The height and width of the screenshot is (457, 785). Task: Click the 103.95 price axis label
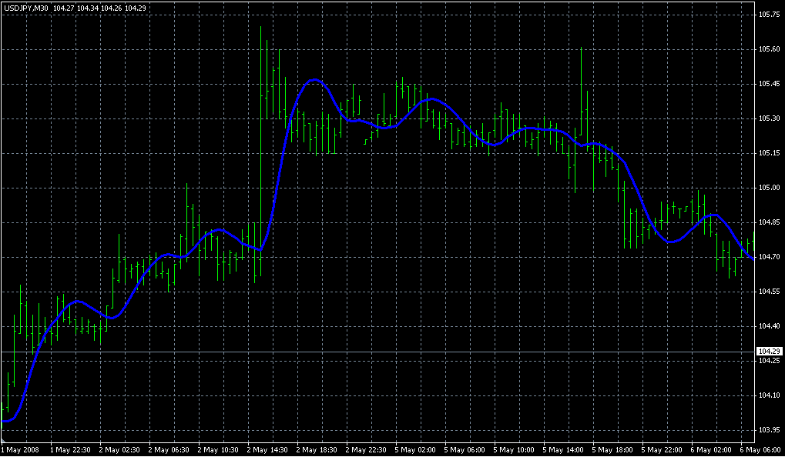tap(770, 430)
